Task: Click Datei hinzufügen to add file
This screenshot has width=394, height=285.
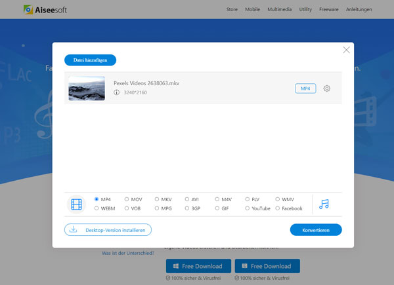Action: pos(91,60)
